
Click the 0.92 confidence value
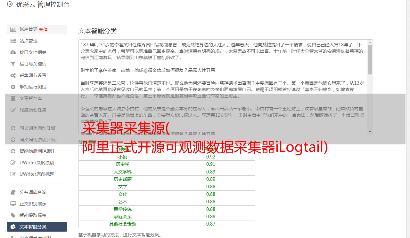point(211,157)
